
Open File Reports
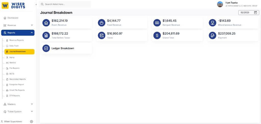tap(14, 68)
